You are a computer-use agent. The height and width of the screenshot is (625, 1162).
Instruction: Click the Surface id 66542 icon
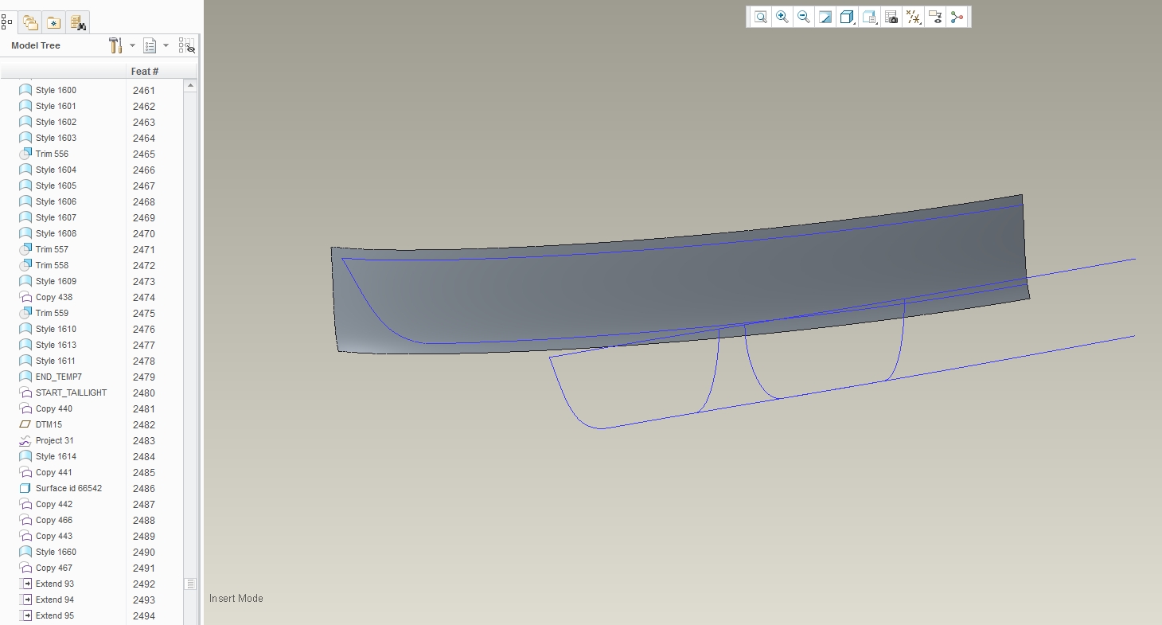point(25,488)
